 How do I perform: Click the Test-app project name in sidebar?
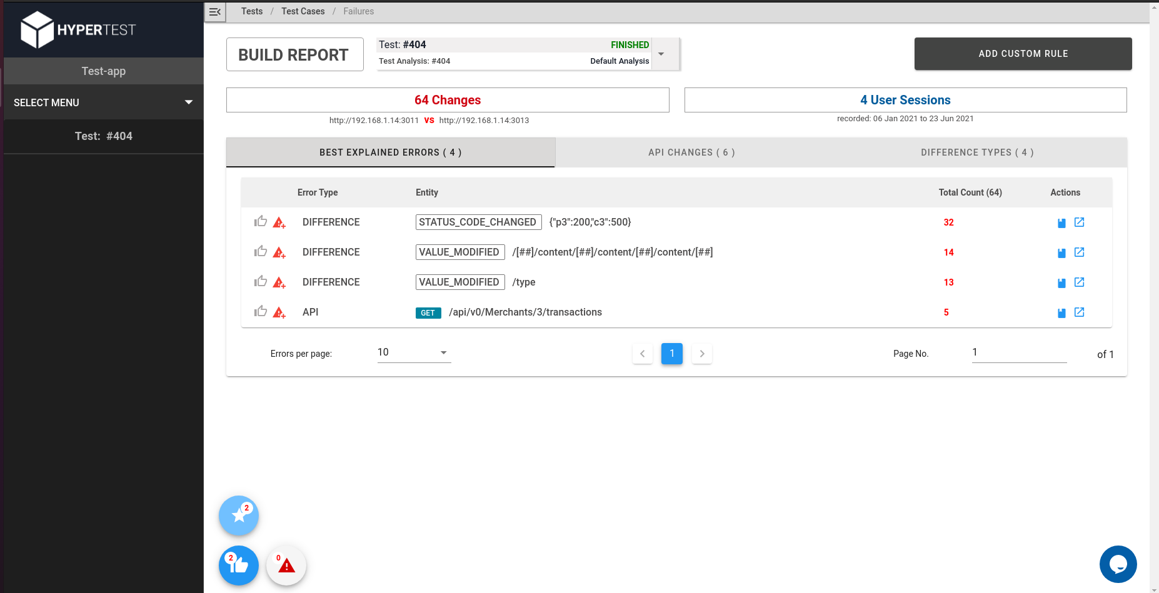click(x=104, y=71)
